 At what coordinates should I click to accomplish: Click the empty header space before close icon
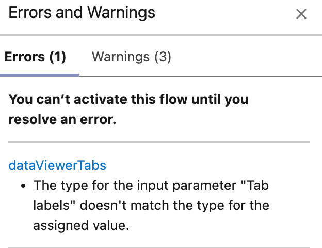[225, 14]
